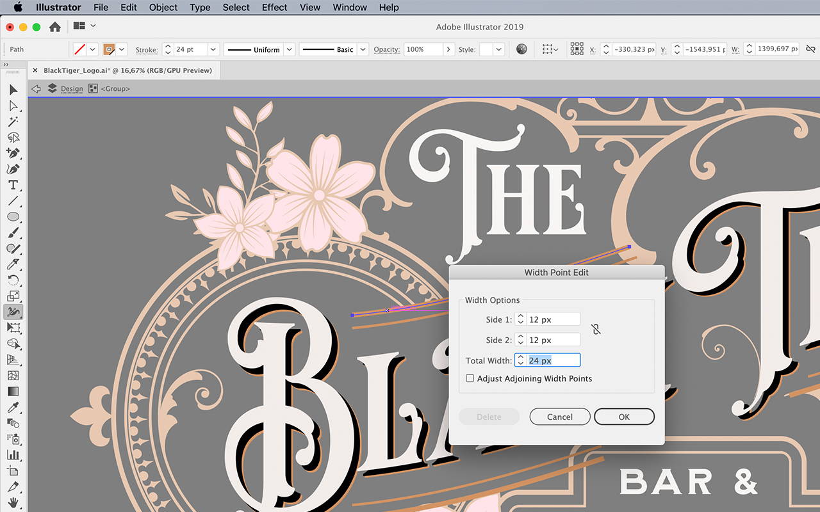
Task: Open the Recolor Artwork wheel icon
Action: click(x=521, y=49)
